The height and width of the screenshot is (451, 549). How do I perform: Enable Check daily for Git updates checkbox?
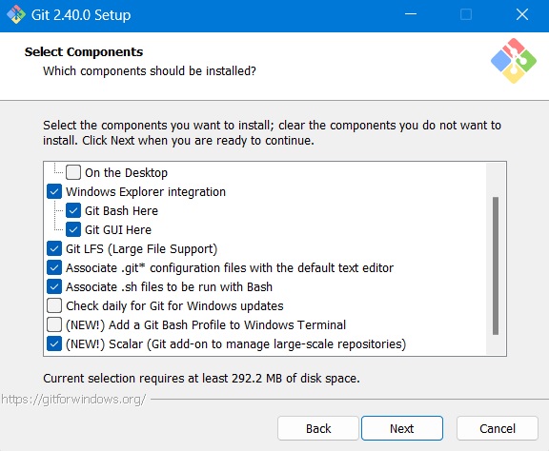pyautogui.click(x=54, y=306)
